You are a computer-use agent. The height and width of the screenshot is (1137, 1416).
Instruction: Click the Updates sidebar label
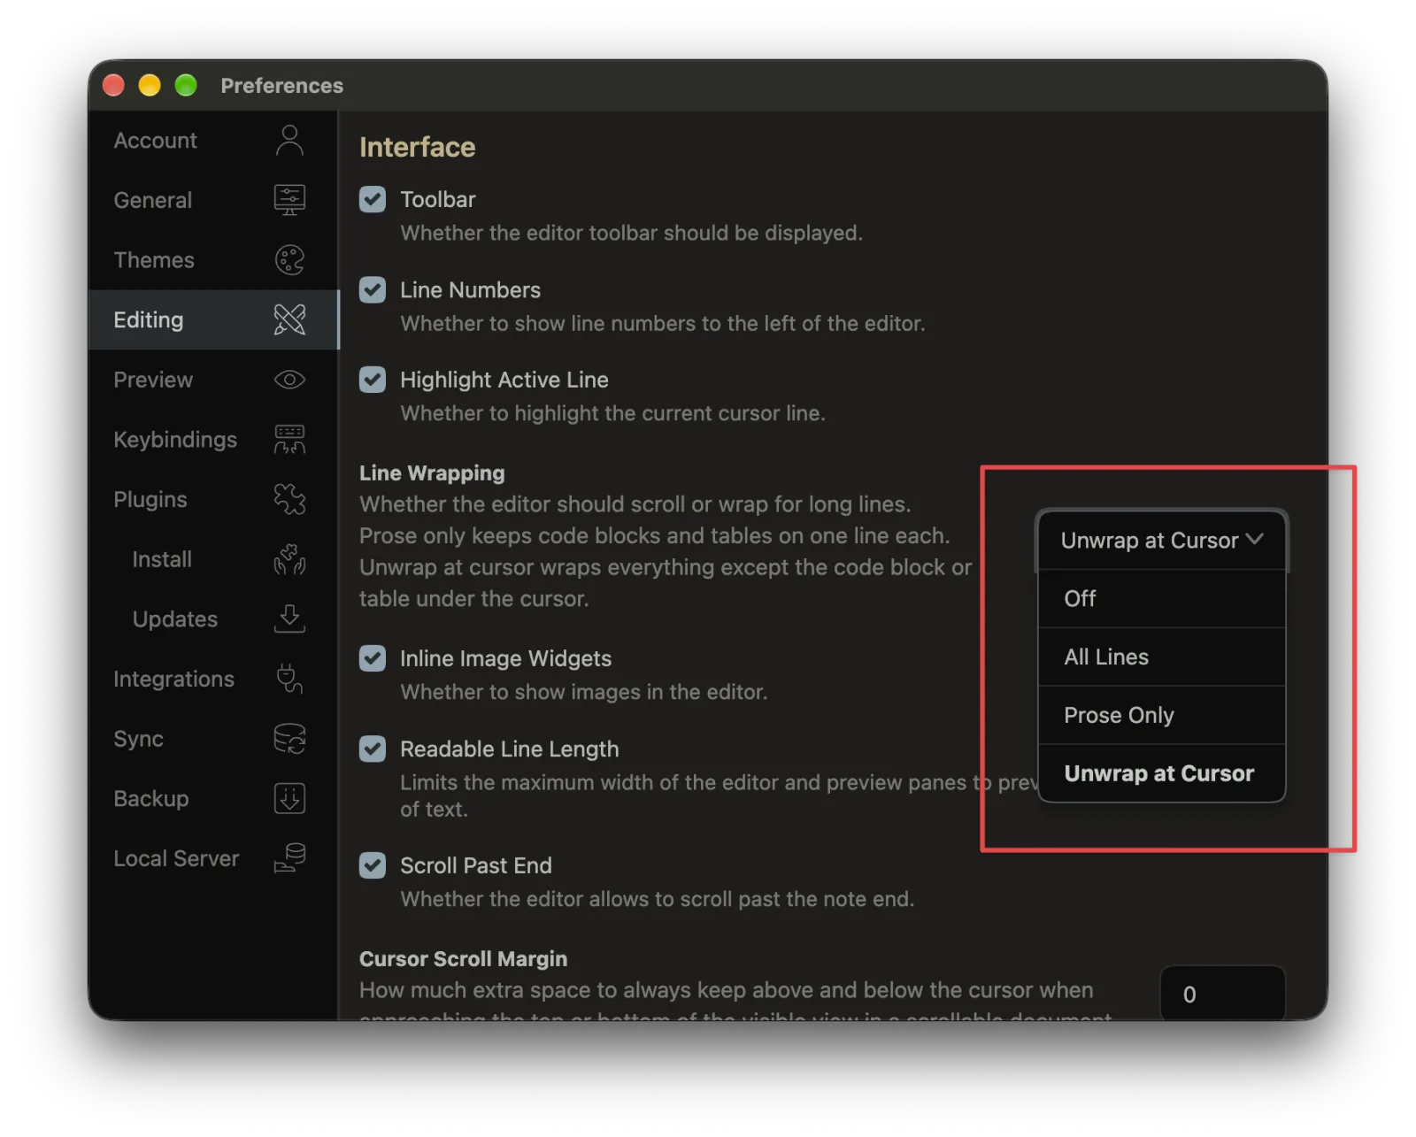[x=175, y=619]
